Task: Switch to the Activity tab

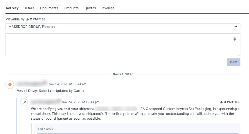Action: (x=12, y=8)
